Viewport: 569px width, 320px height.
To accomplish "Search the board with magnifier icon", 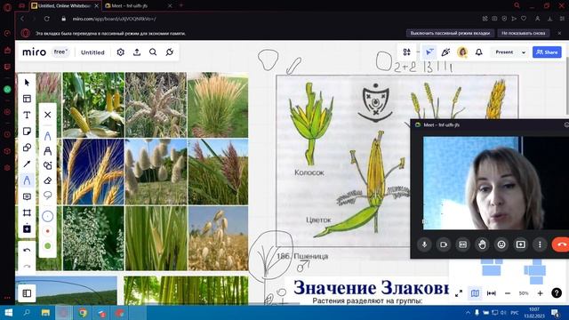I will [x=153, y=52].
